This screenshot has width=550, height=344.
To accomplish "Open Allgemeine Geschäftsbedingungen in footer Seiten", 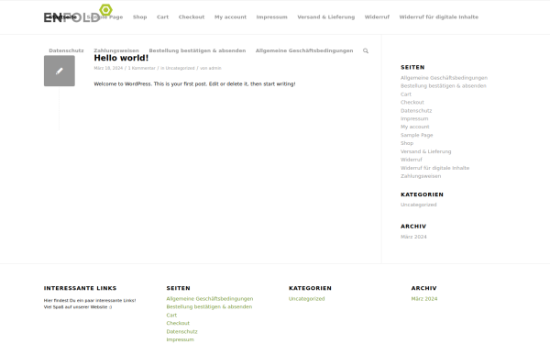I will click(210, 299).
